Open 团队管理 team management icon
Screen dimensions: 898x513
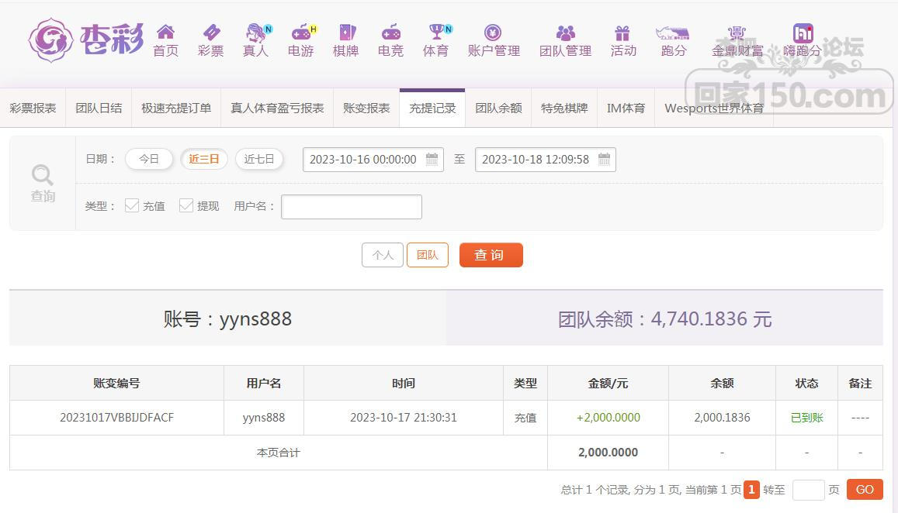coord(565,33)
